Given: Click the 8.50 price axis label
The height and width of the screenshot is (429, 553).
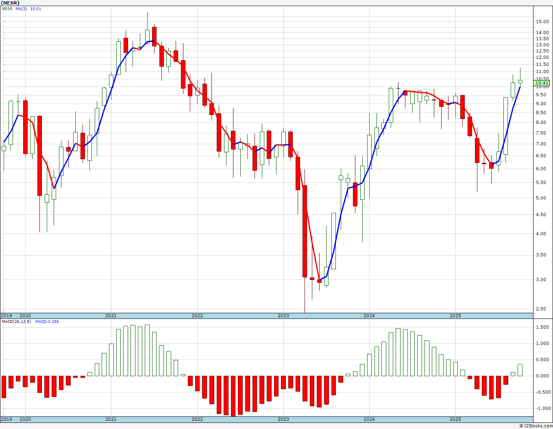Looking at the screenshot, I should 540,113.
